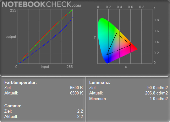170x122 pixels.
Task: Click the Notebookcheck.com logo
Action: pos(41,4)
